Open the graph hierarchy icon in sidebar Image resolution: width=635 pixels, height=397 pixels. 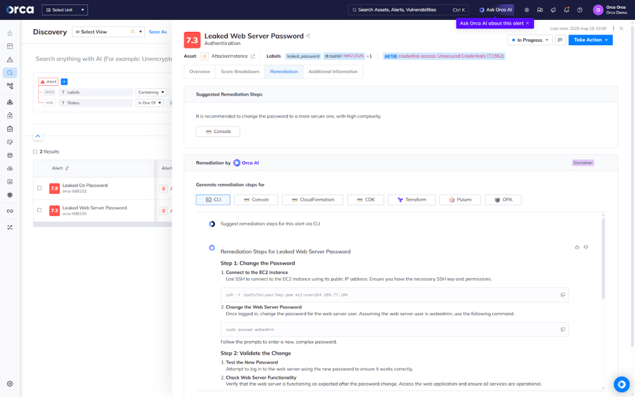click(10, 86)
